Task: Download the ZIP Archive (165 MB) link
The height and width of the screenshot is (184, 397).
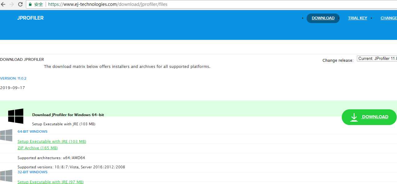Action: pyautogui.click(x=38, y=148)
